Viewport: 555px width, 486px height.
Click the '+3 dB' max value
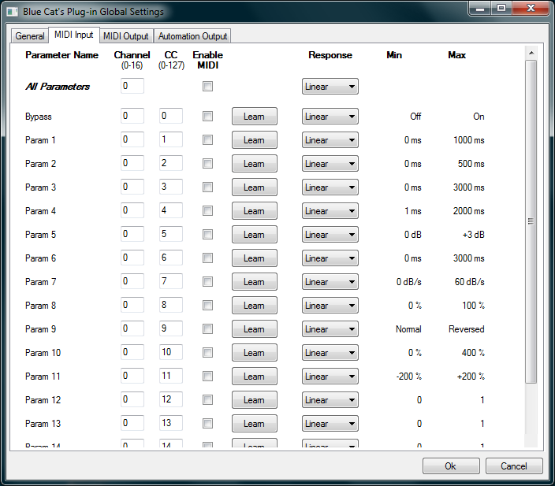click(x=473, y=235)
